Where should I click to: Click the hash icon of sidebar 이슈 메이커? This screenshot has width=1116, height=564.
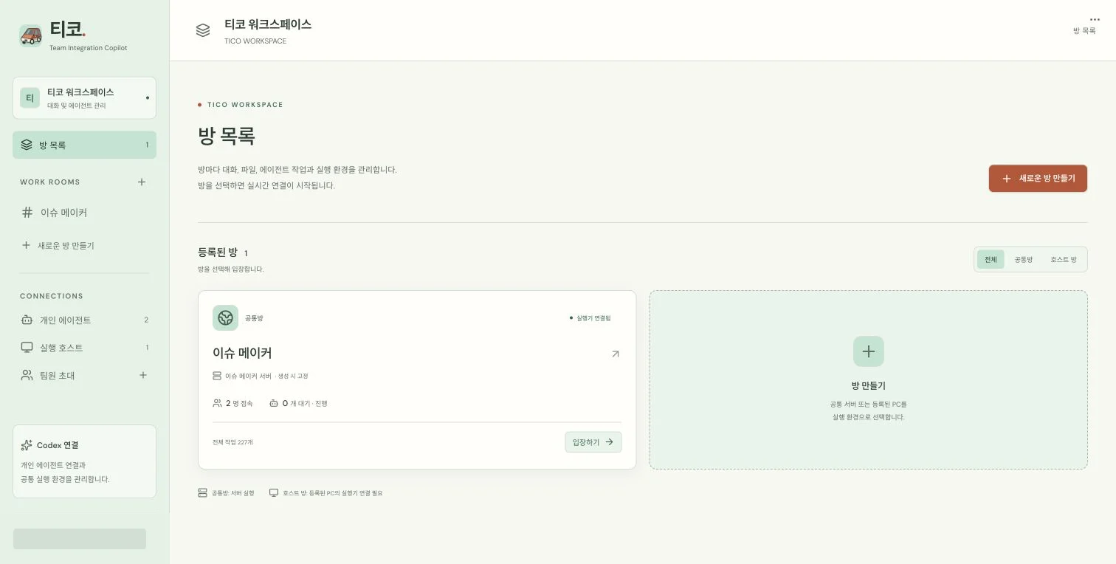pos(27,213)
